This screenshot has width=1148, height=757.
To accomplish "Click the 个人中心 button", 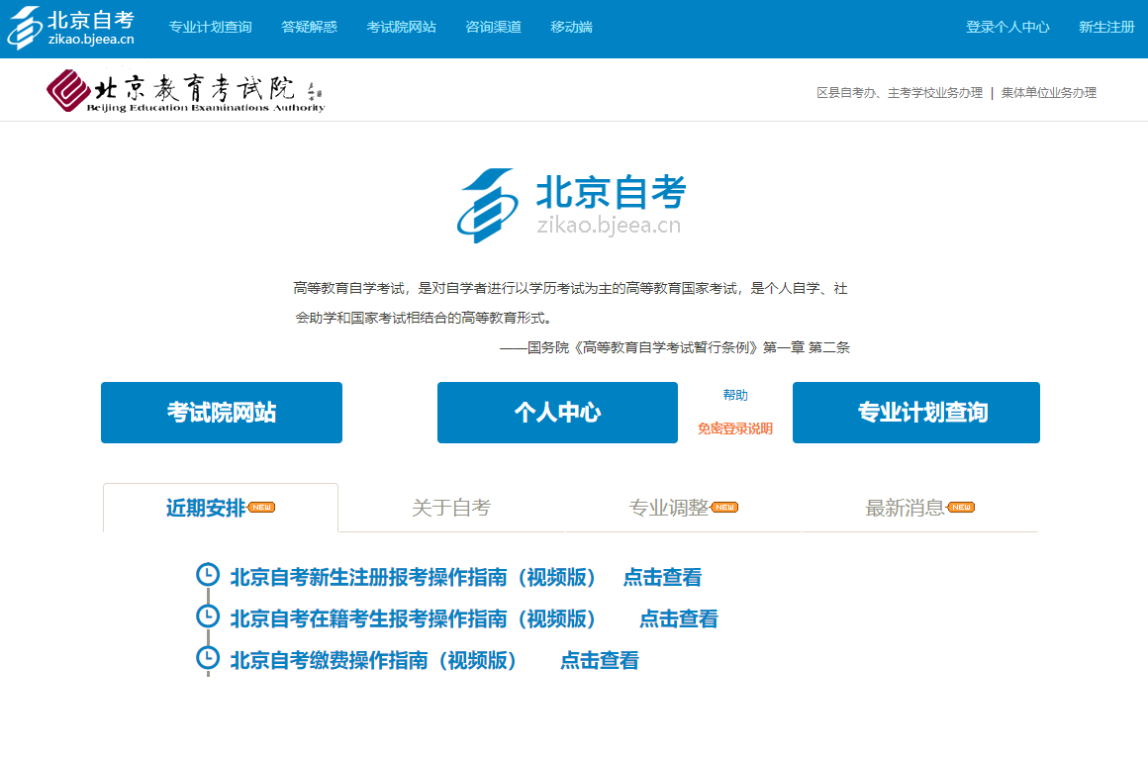I will tap(557, 413).
